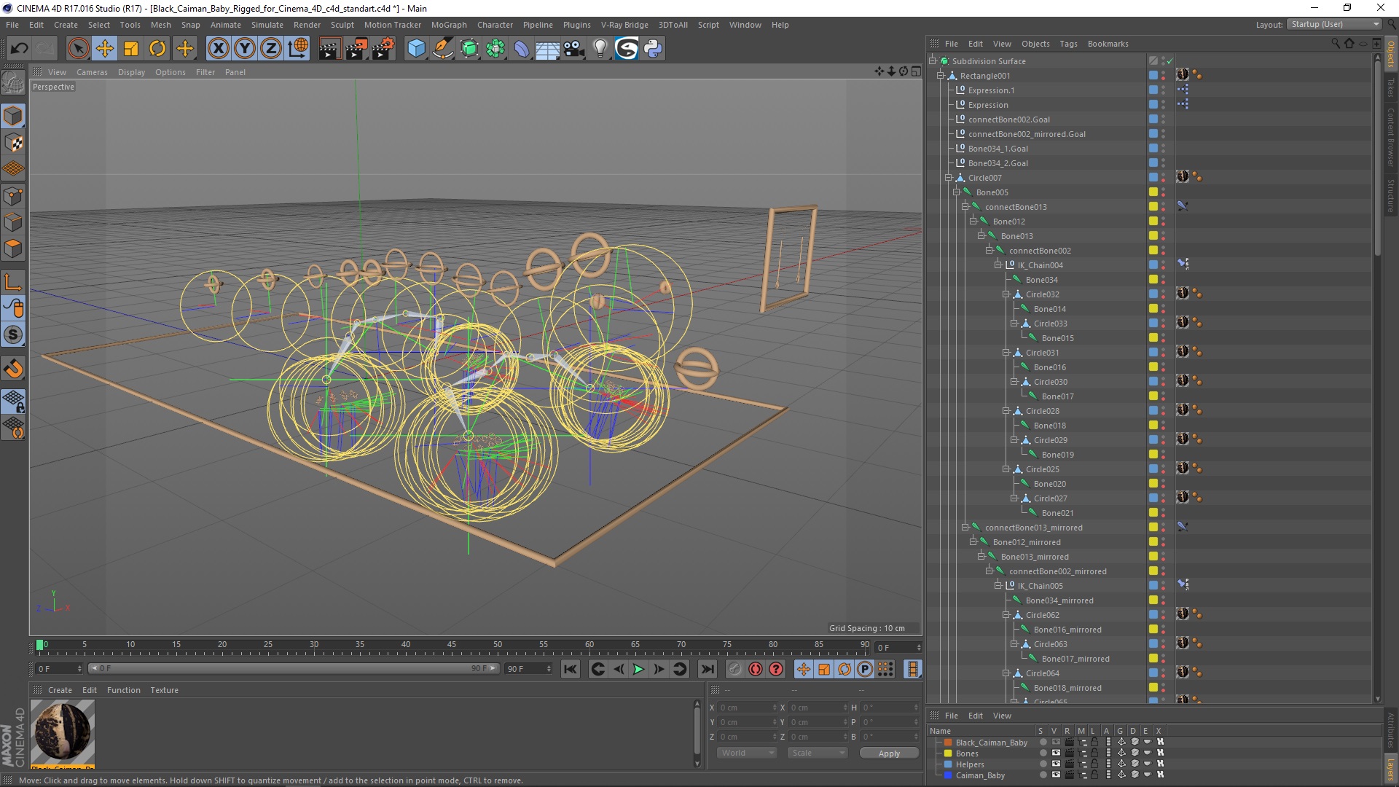Toggle visibility dots for Bone012

(1163, 222)
